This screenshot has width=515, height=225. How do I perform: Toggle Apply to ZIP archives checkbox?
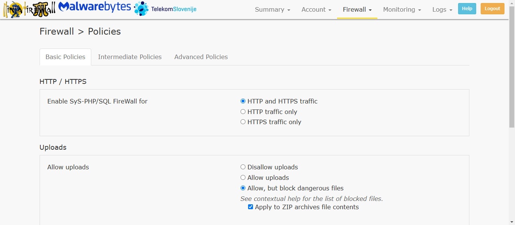click(x=250, y=207)
